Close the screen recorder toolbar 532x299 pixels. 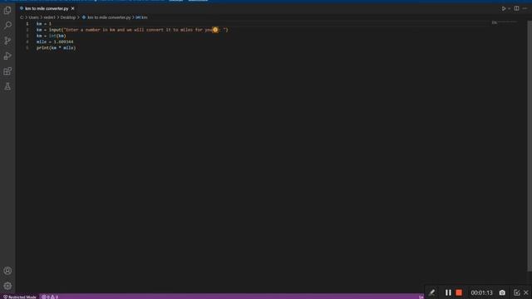coord(526,292)
